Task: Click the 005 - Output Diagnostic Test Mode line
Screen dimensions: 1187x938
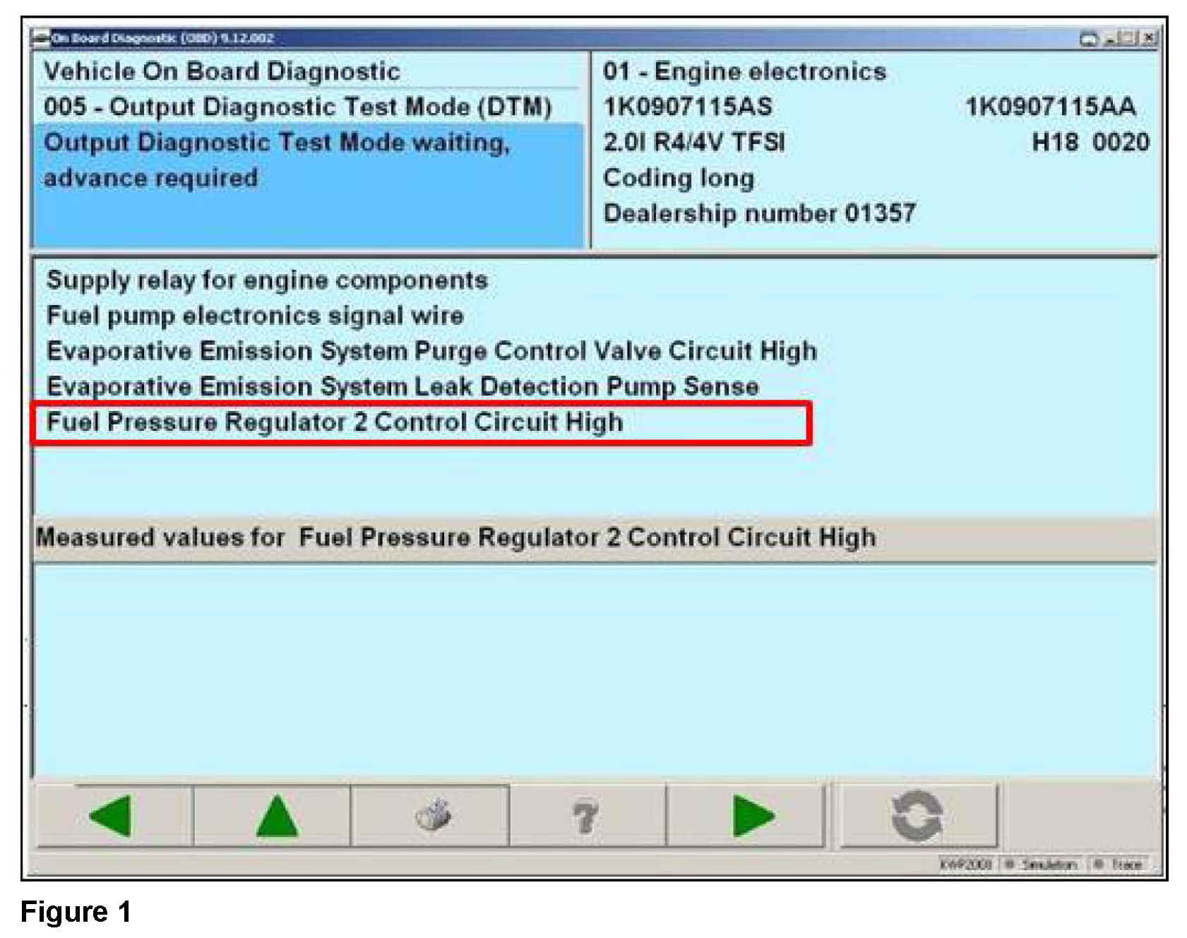Action: point(297,107)
